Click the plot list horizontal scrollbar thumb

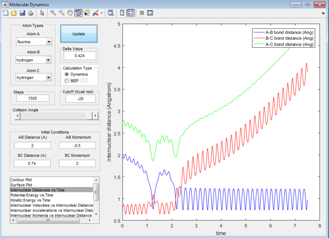(x=48, y=220)
